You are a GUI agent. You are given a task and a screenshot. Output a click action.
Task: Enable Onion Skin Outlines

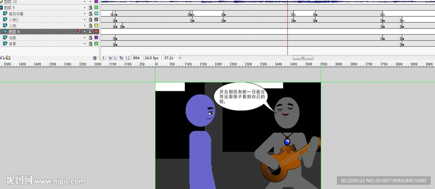pos(115,58)
